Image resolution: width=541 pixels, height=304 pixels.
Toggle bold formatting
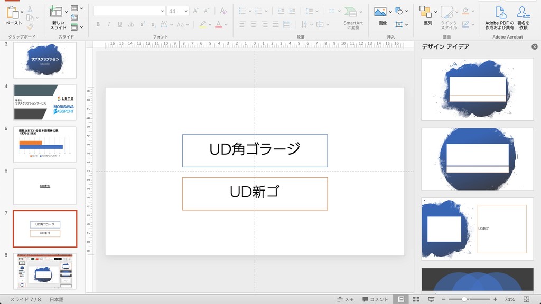[98, 24]
